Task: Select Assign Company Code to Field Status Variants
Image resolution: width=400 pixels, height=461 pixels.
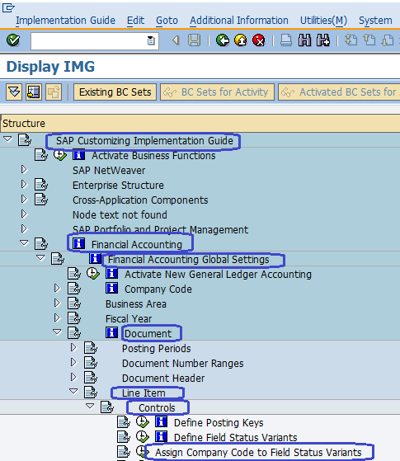Action: point(258,452)
